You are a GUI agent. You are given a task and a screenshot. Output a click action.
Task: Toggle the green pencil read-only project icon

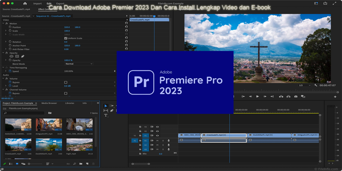pyautogui.click(x=4, y=163)
